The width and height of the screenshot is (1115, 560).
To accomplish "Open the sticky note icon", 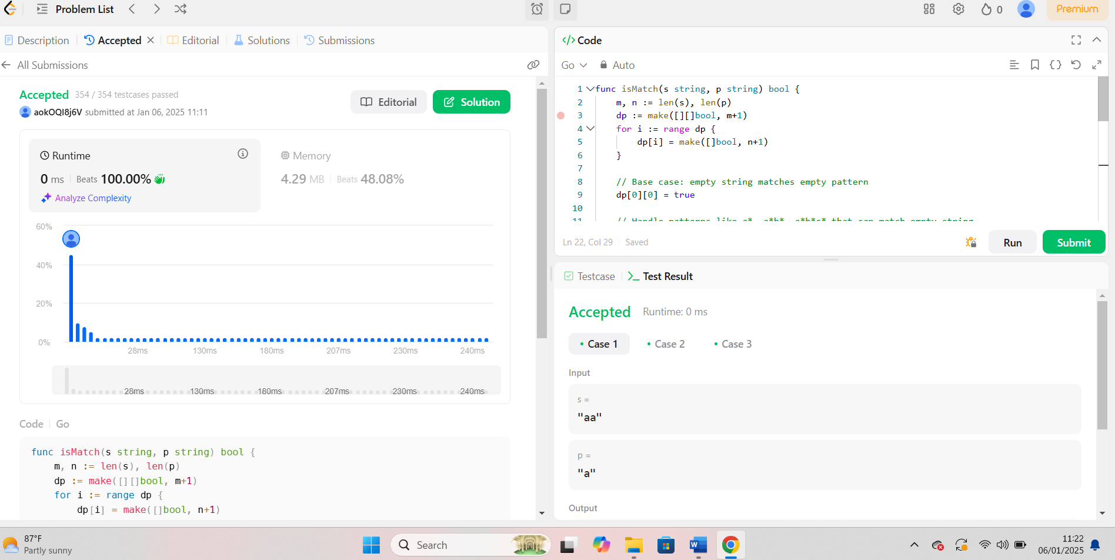I will (x=565, y=9).
